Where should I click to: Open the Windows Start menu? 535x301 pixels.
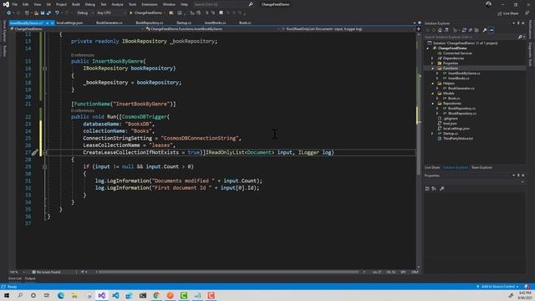(x=7, y=295)
